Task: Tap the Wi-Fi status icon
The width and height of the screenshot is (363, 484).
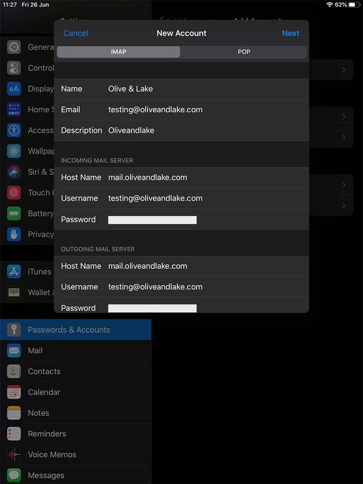Action: point(329,5)
